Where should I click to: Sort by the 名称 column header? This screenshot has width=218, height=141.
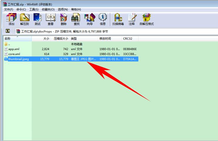(17, 39)
